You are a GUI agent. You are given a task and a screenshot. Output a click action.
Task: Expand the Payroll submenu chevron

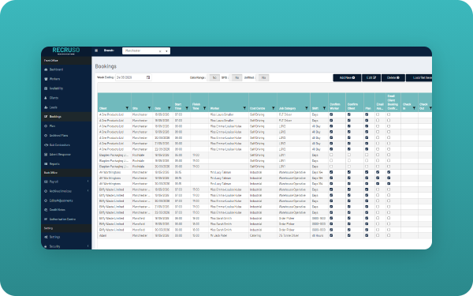click(88, 182)
